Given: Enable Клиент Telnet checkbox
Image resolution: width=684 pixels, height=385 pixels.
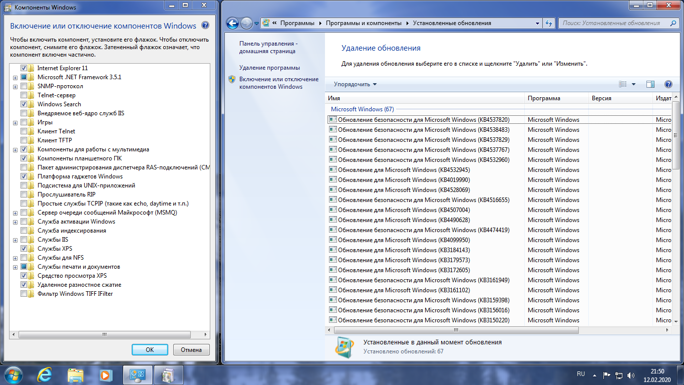Looking at the screenshot, I should tap(24, 131).
